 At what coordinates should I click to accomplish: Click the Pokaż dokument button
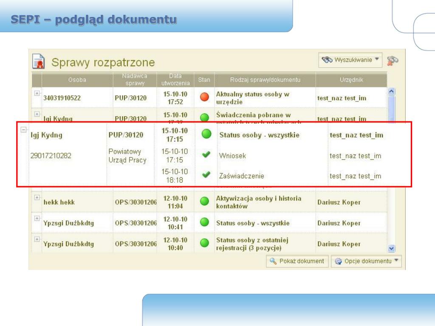(297, 261)
